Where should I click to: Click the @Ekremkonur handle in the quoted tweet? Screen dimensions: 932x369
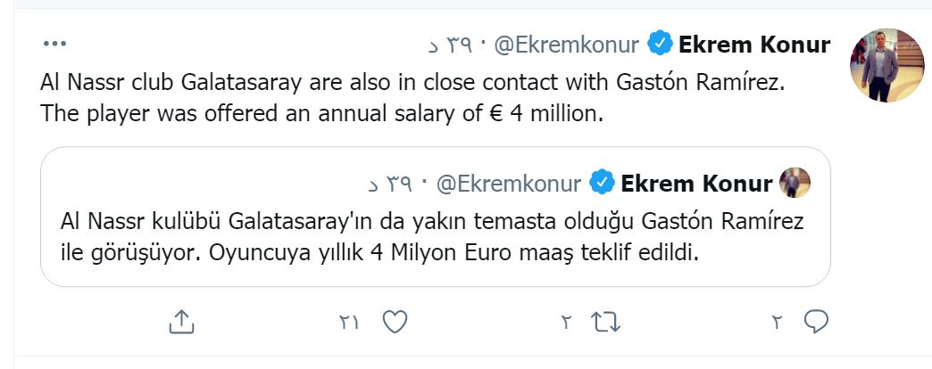pos(511,184)
